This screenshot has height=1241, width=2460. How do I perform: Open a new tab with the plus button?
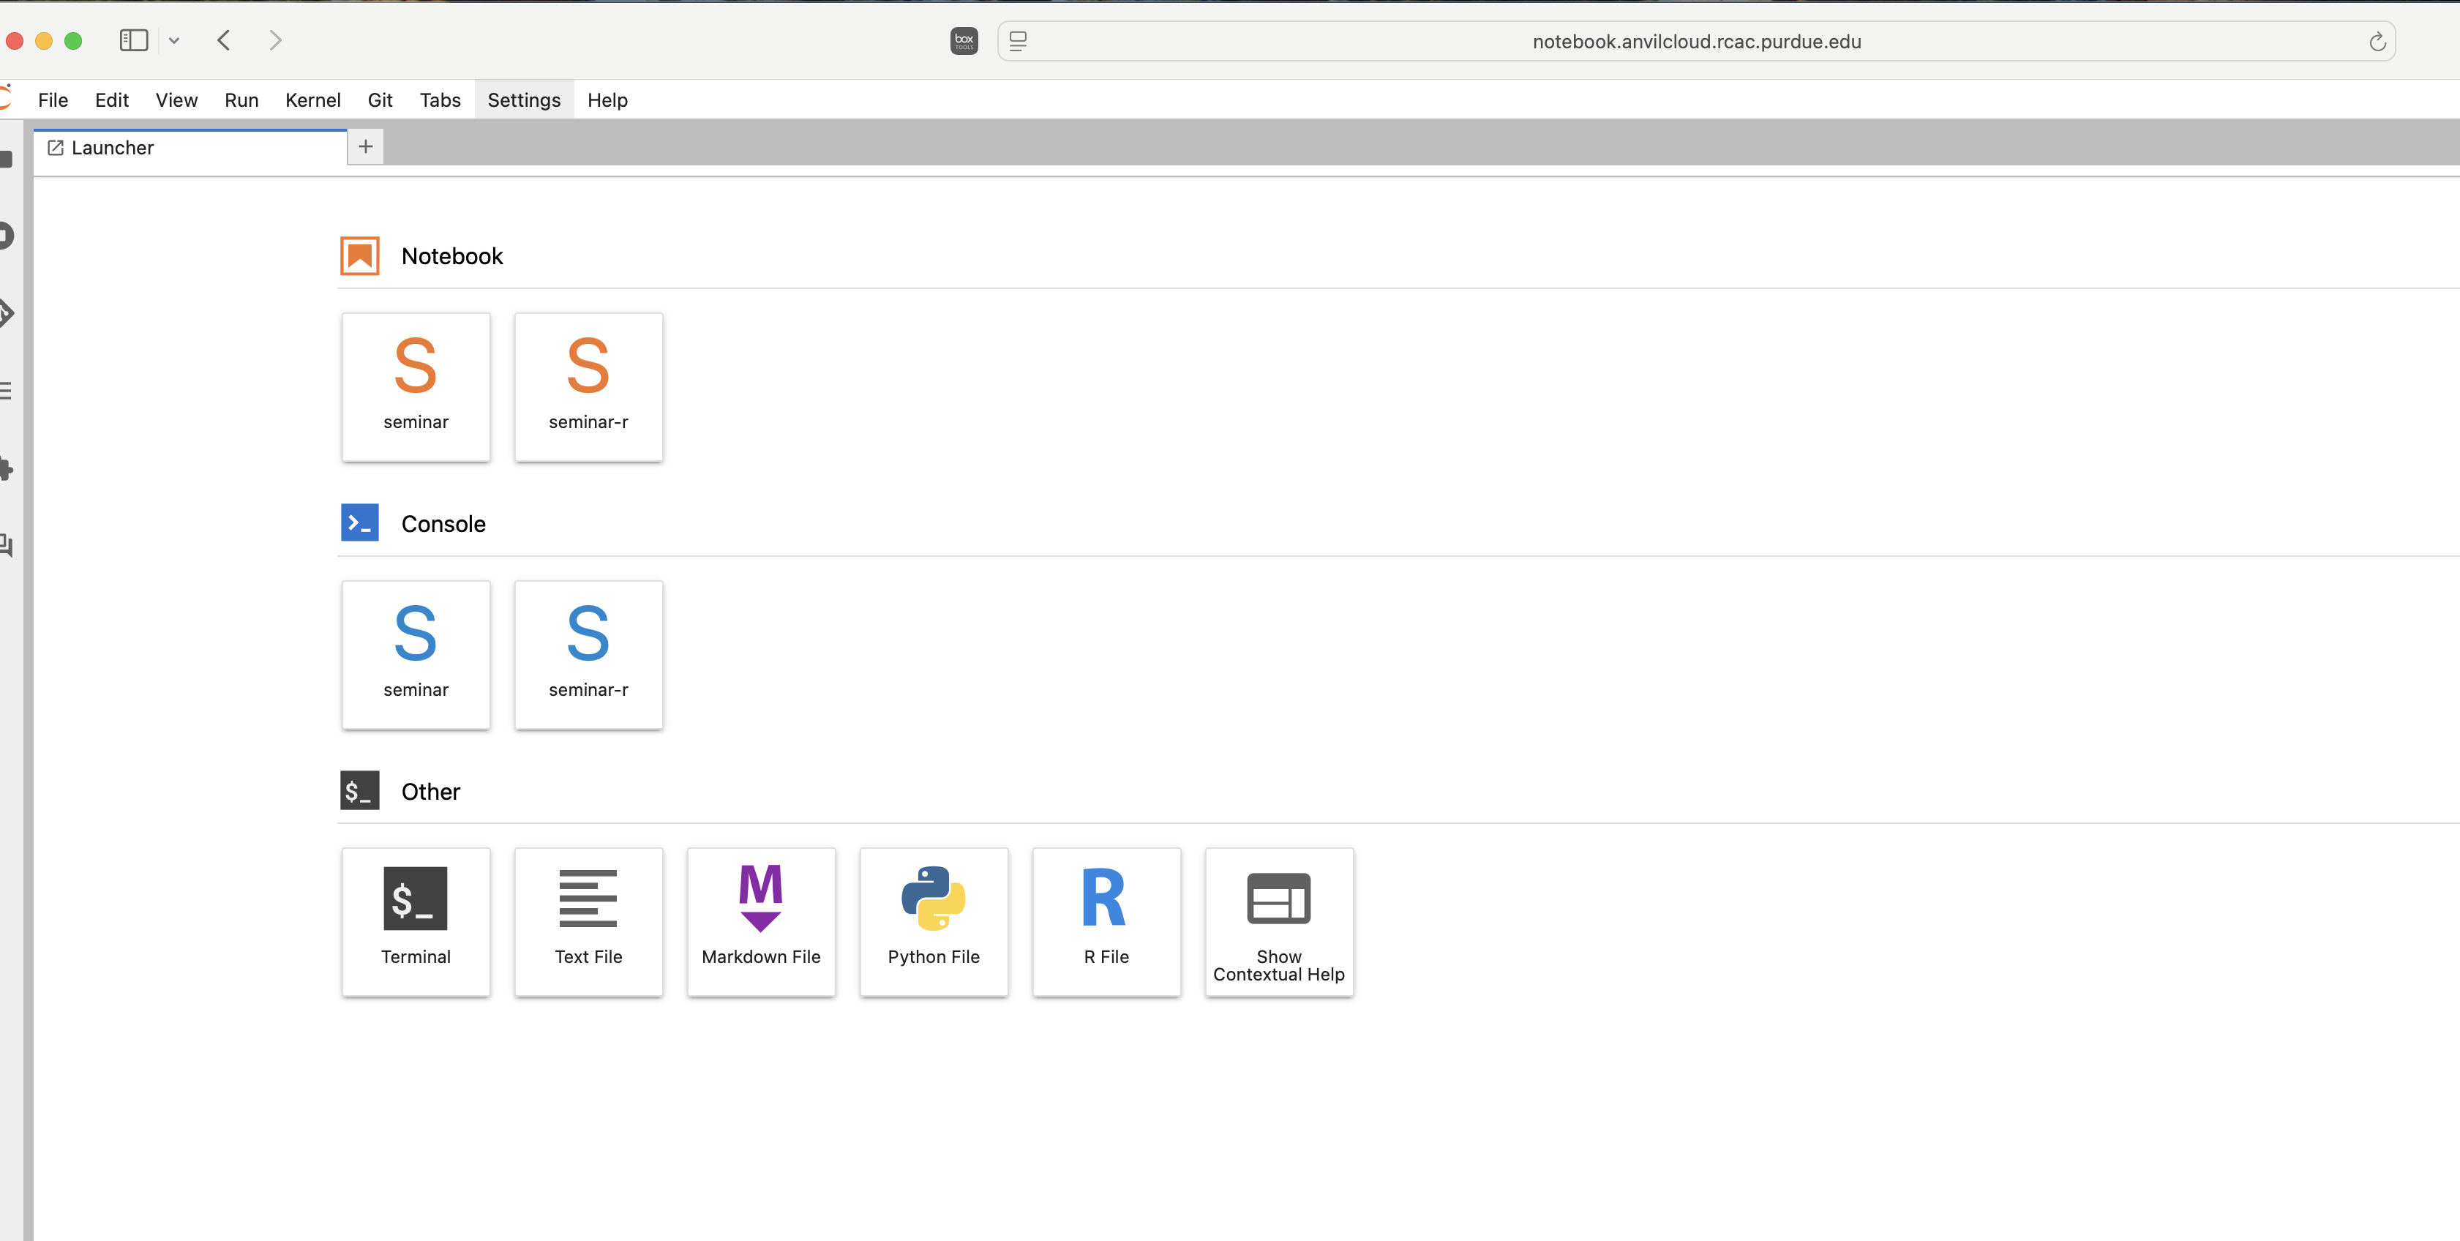364,146
